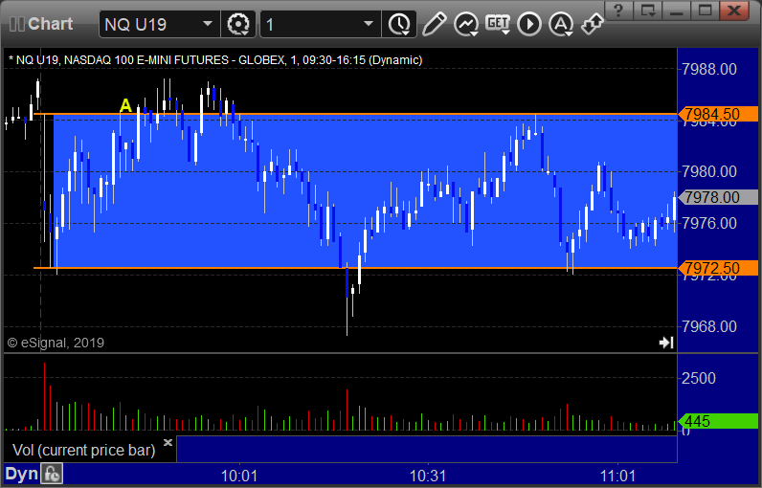
Task: Click the pop-out window button in title bar
Action: click(648, 11)
